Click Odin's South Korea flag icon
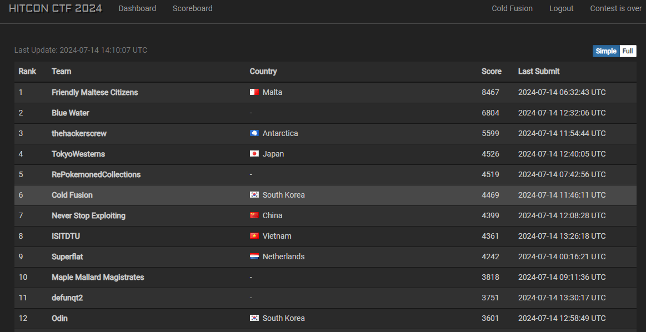646x332 pixels. (254, 319)
